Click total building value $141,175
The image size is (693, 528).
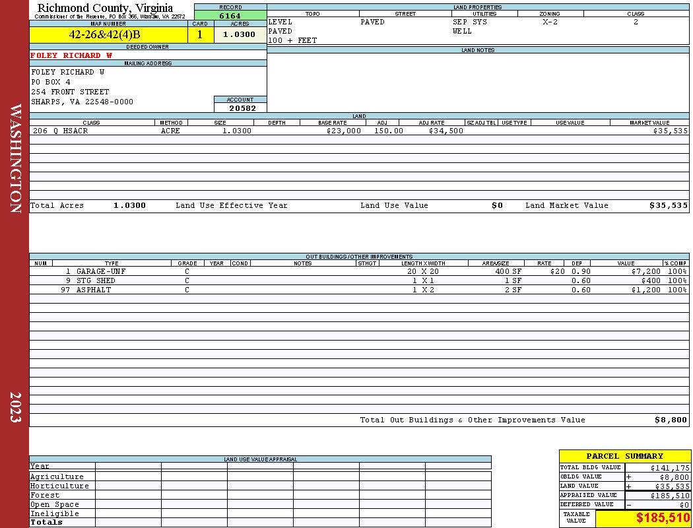(x=670, y=468)
